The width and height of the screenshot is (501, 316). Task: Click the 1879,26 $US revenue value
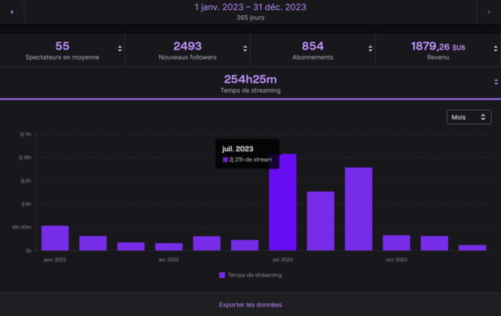pyautogui.click(x=438, y=46)
